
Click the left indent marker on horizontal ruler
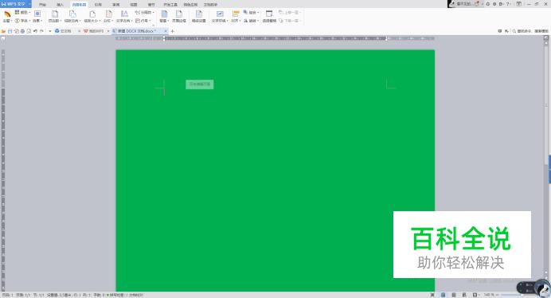pyautogui.click(x=164, y=38)
